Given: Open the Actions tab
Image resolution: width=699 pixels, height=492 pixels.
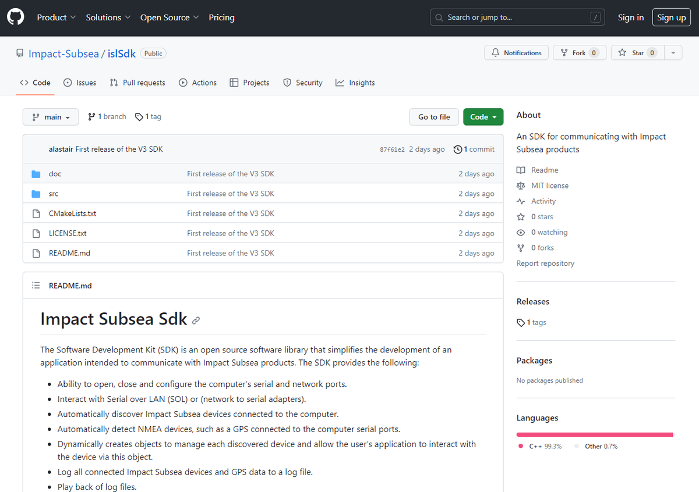Looking at the screenshot, I should coord(198,83).
